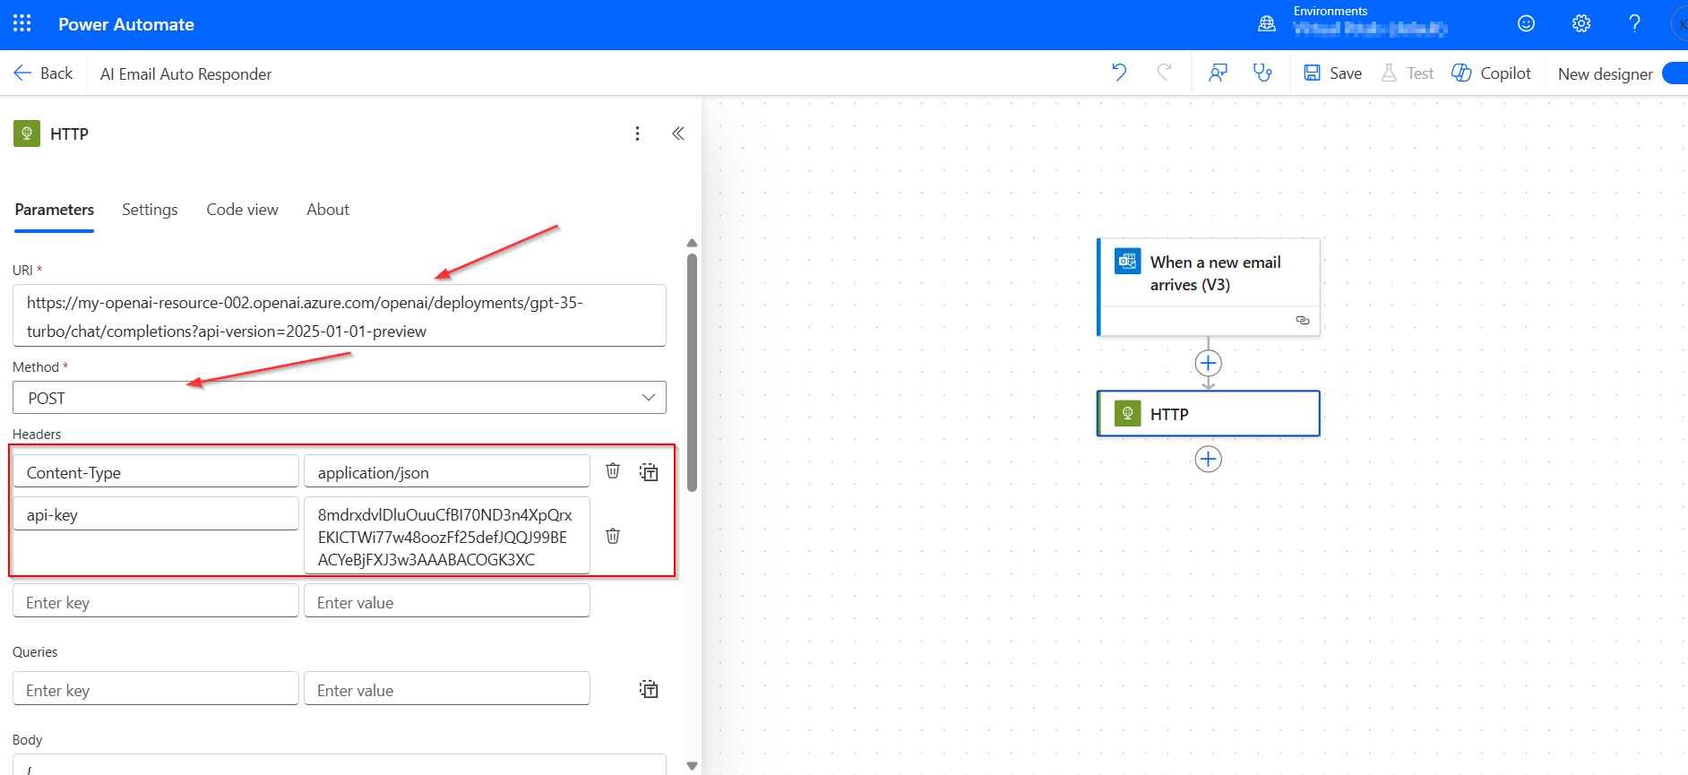
Task: Add a new step below HTTP
Action: [x=1209, y=459]
